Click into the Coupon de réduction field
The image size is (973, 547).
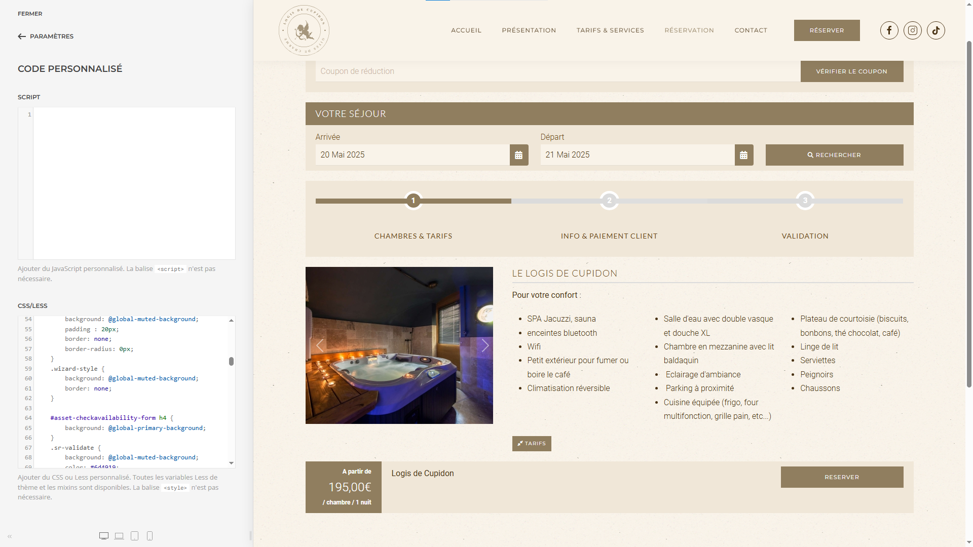(x=557, y=71)
